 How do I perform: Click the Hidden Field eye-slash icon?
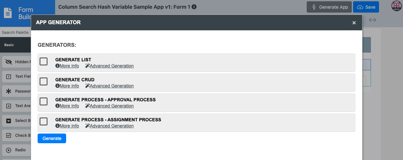(9, 62)
